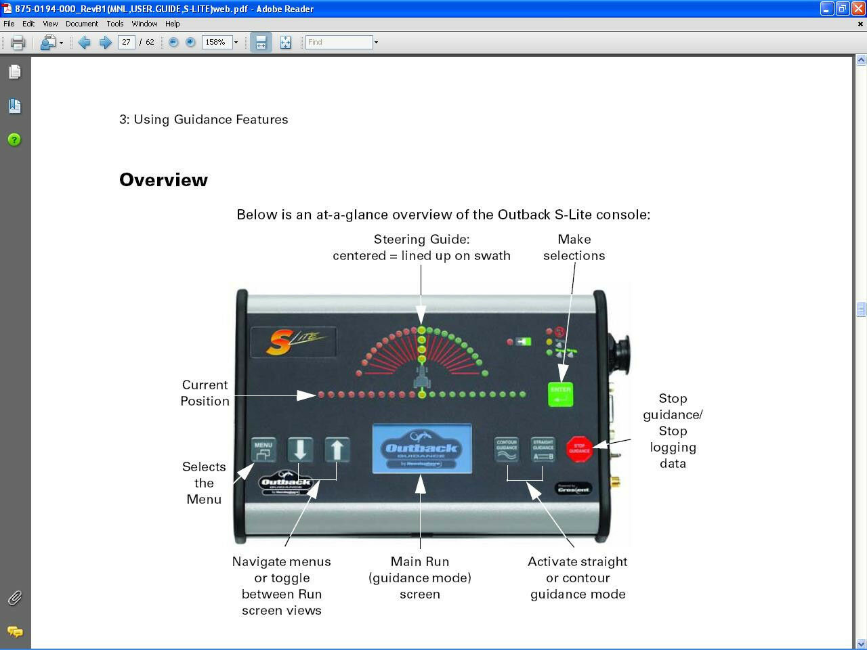Click the green ENTER button on console
Screen dimensions: 867x650
(560, 394)
